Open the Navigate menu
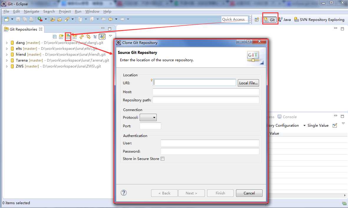 [32, 11]
